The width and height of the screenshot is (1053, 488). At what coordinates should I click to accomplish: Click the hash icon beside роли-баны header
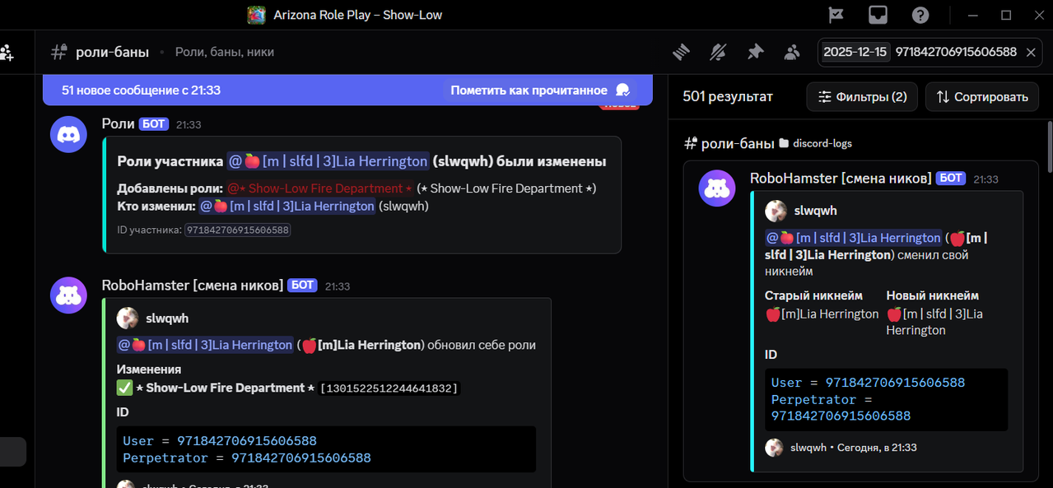[58, 52]
